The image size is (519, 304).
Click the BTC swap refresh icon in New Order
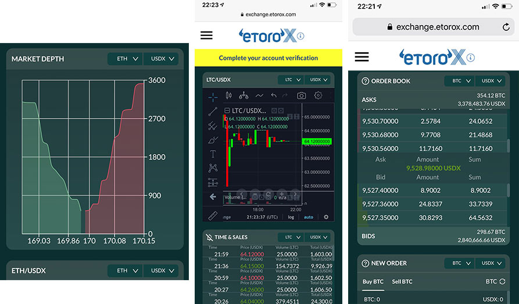pos(503,281)
